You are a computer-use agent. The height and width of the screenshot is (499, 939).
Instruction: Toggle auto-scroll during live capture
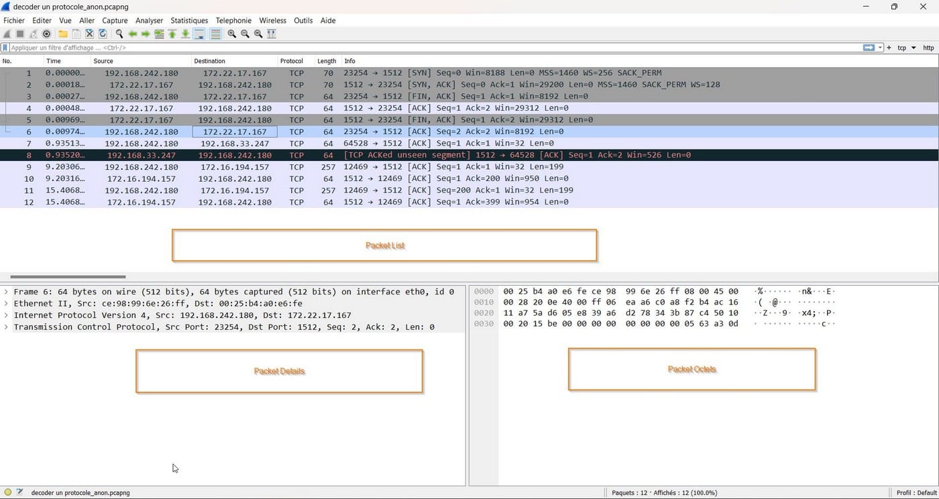click(200, 34)
